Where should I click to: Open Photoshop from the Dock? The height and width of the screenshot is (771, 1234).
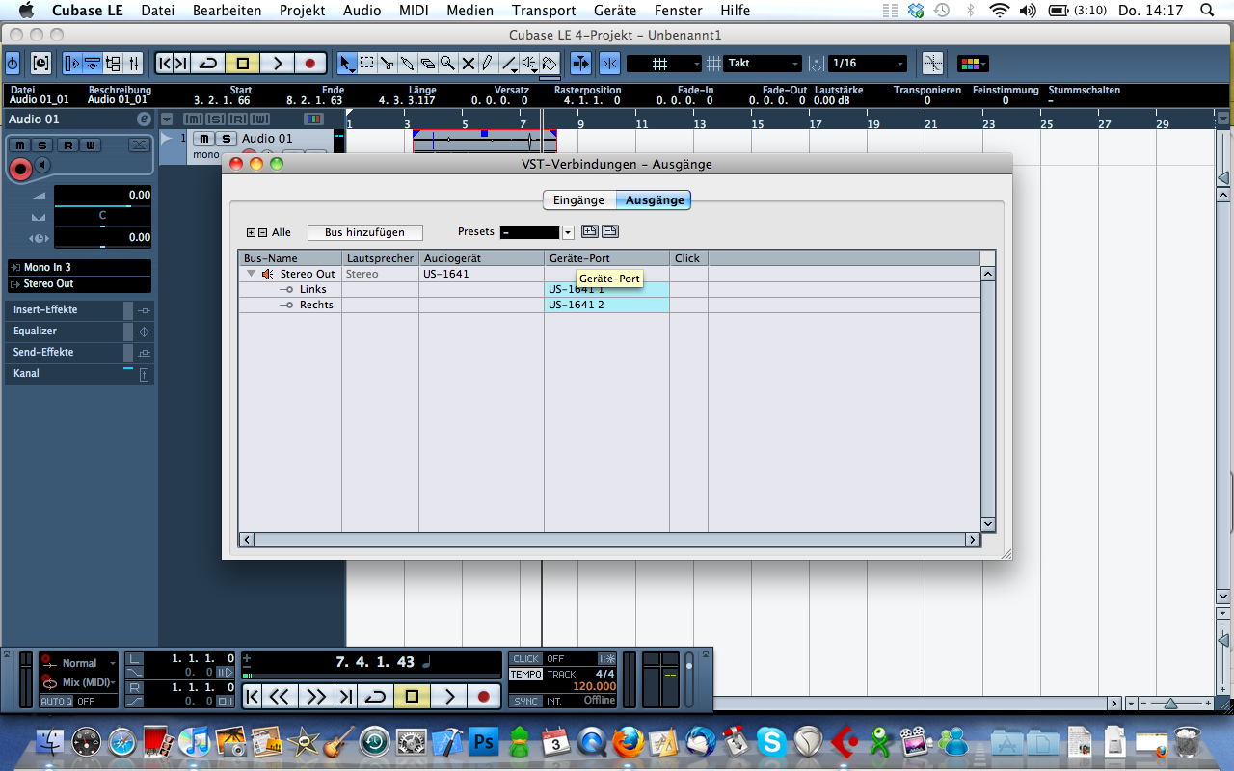[x=483, y=742]
